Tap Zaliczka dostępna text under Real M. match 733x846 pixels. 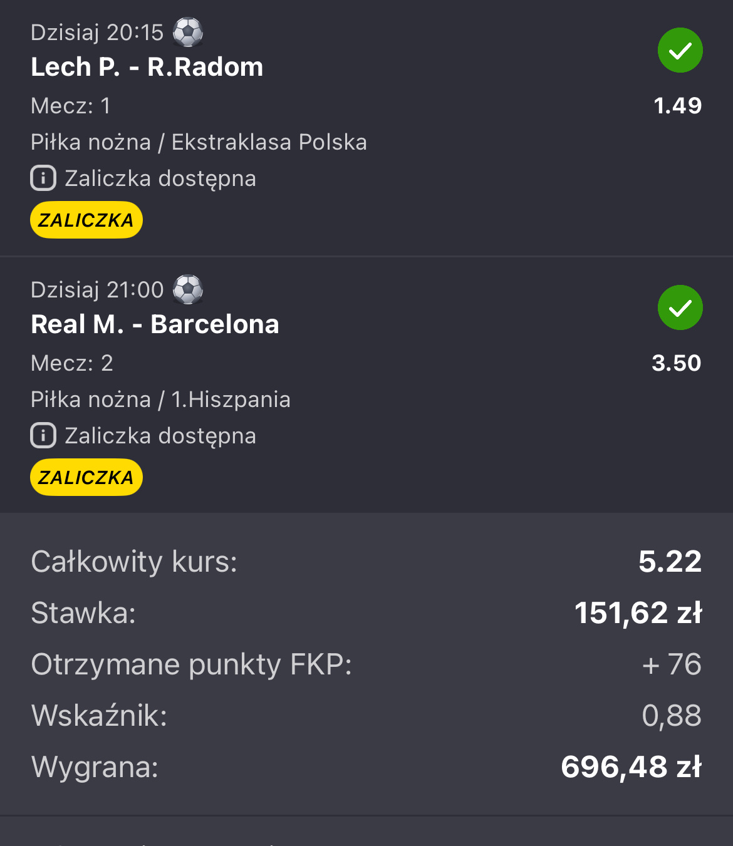pyautogui.click(x=160, y=436)
